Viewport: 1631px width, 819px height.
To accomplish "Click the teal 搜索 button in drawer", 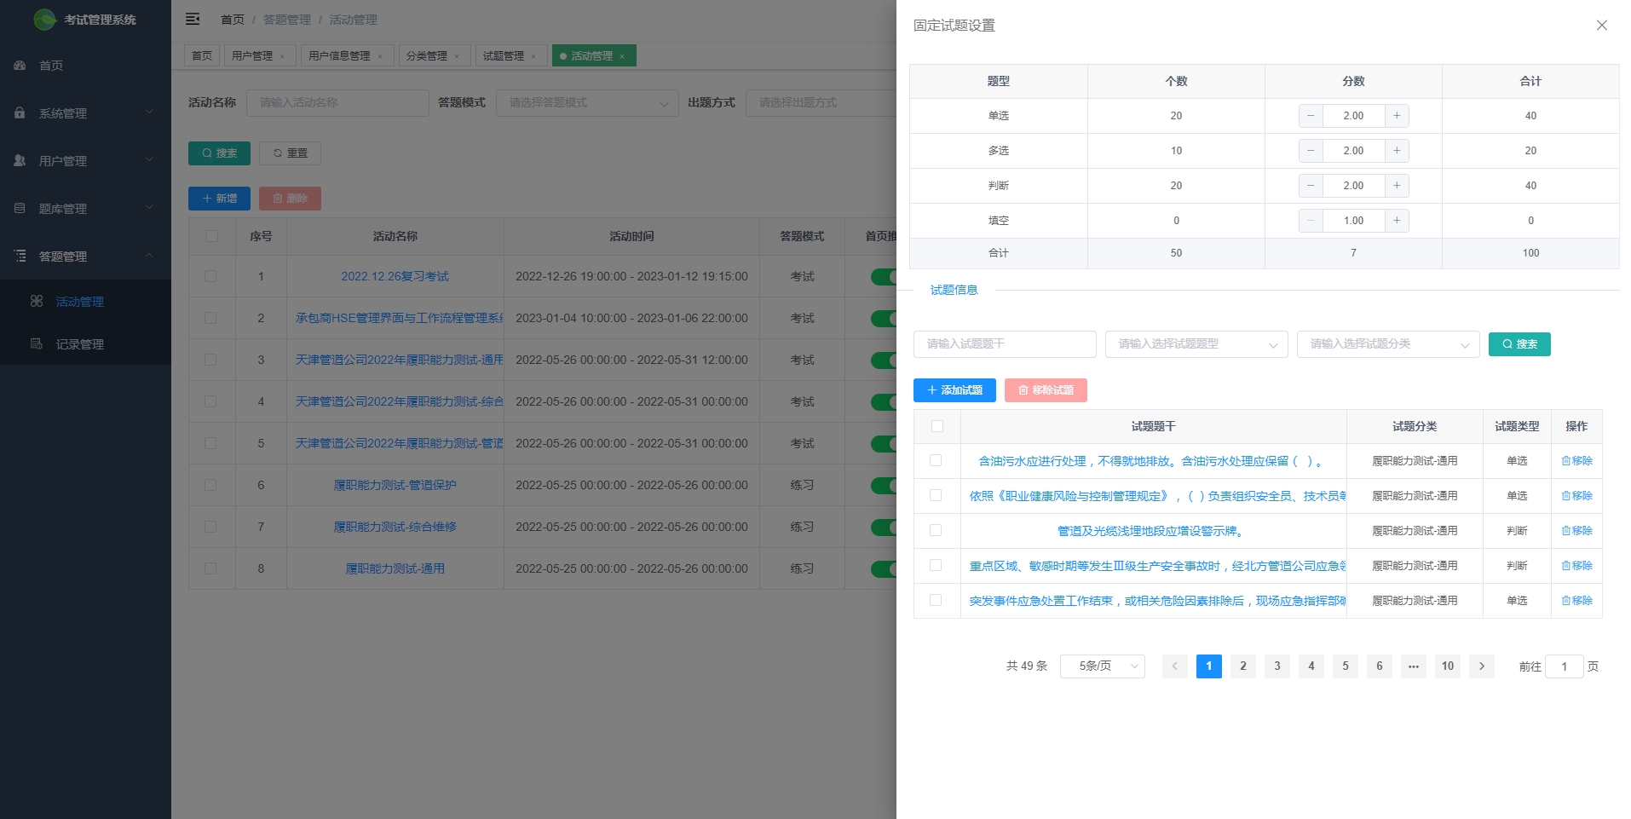I will (x=1519, y=344).
